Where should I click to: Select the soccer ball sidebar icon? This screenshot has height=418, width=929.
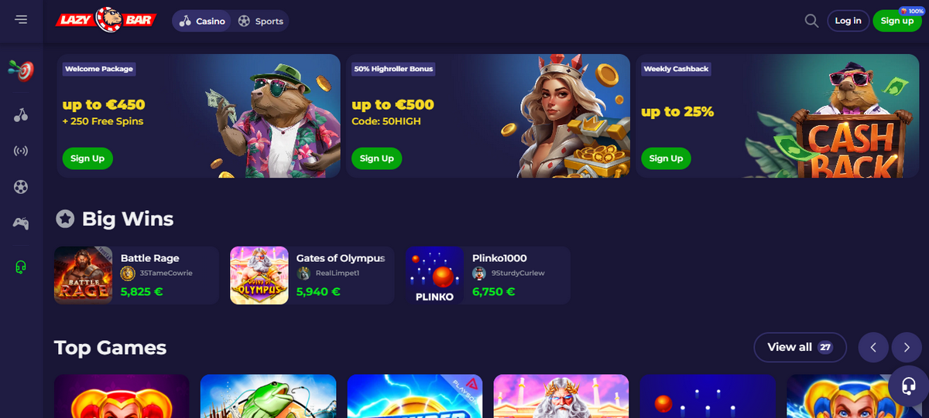click(21, 187)
